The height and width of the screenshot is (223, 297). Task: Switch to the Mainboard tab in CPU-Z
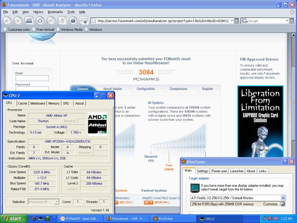click(x=38, y=103)
